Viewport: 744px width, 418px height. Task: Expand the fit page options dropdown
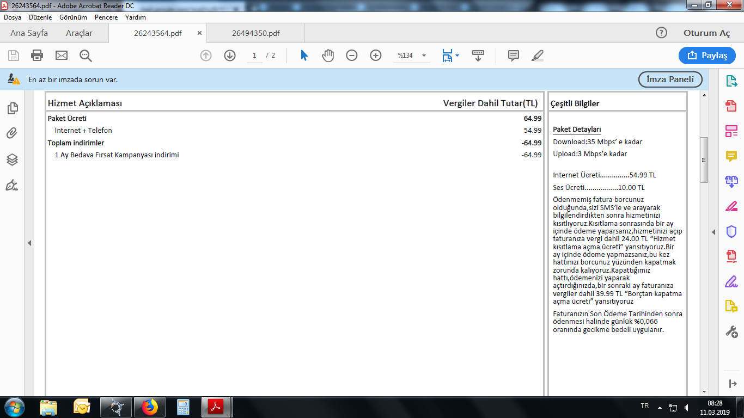coord(457,56)
